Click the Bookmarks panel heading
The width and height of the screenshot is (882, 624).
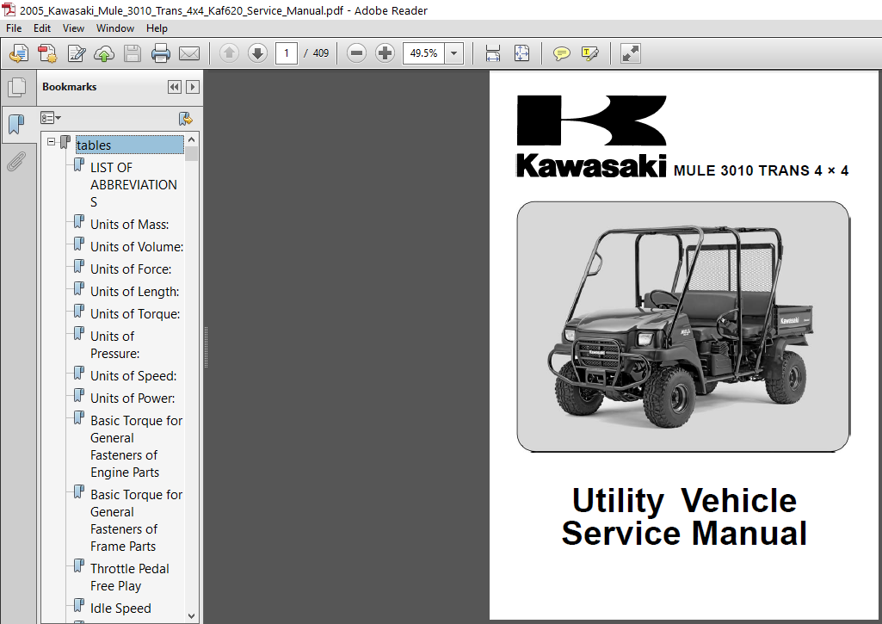[x=69, y=87]
